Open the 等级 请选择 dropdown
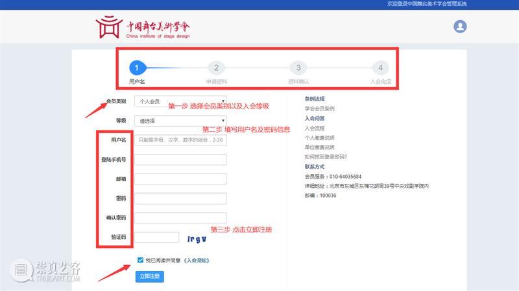The image size is (519, 291). pos(180,121)
